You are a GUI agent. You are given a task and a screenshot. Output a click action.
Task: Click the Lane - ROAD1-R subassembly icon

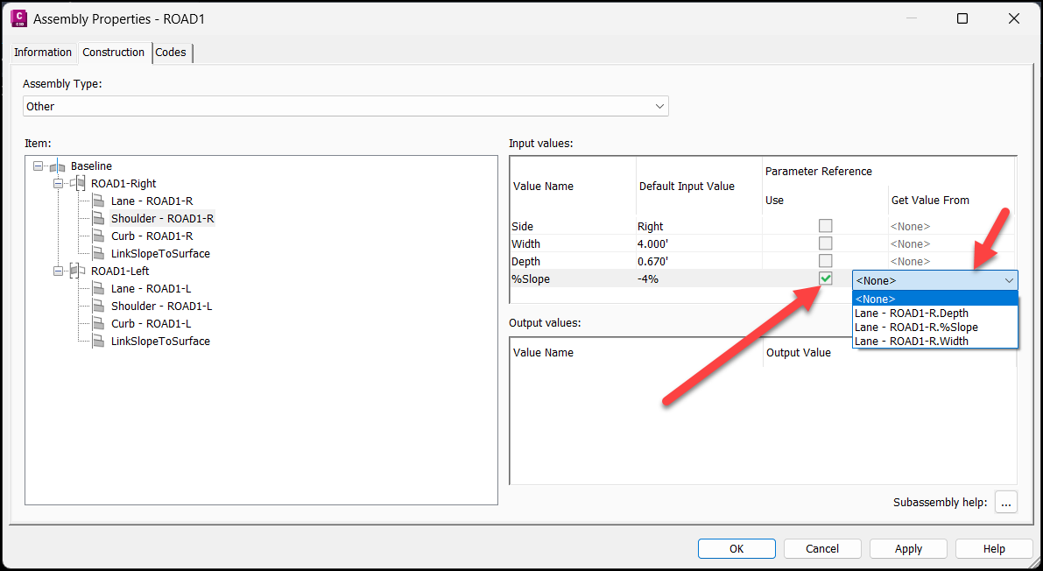98,201
